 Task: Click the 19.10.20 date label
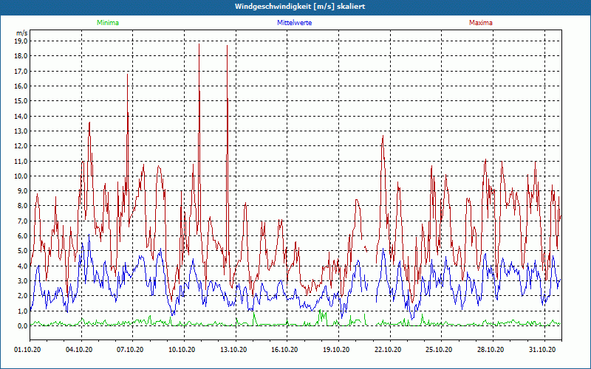point(336,350)
